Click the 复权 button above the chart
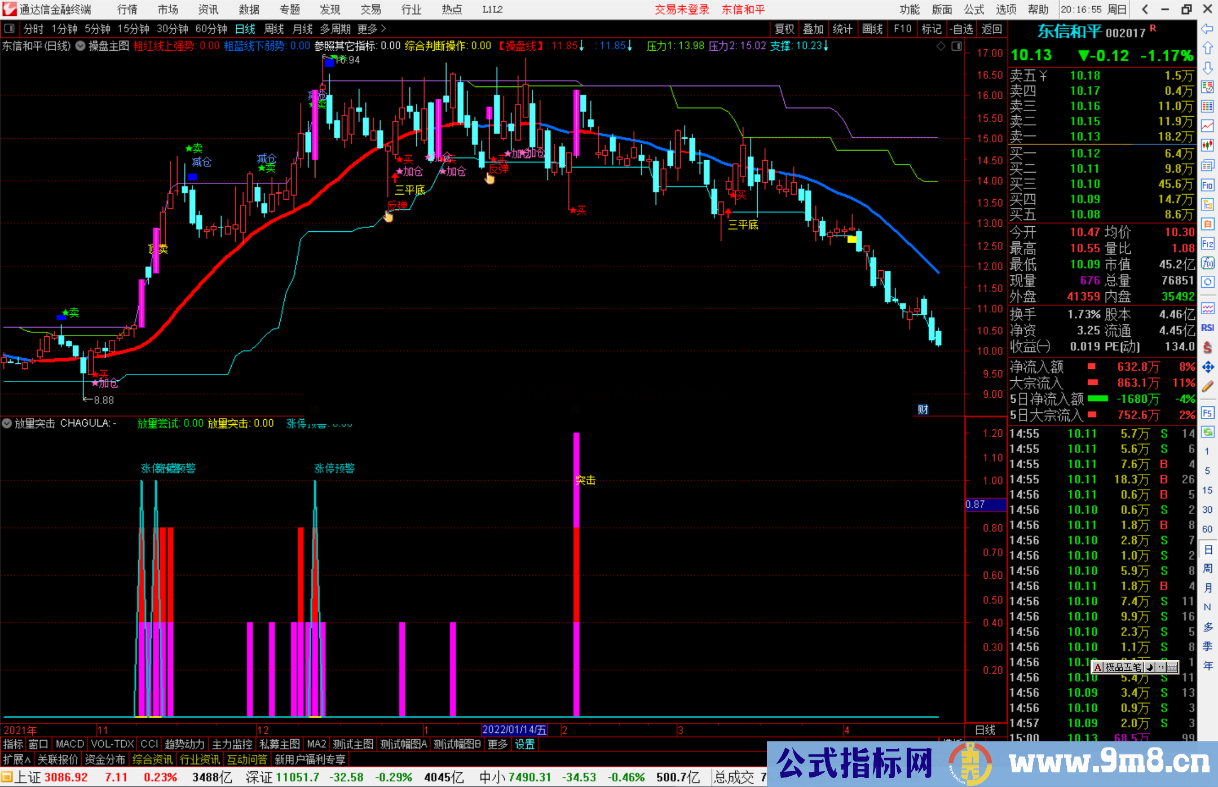 784,29
